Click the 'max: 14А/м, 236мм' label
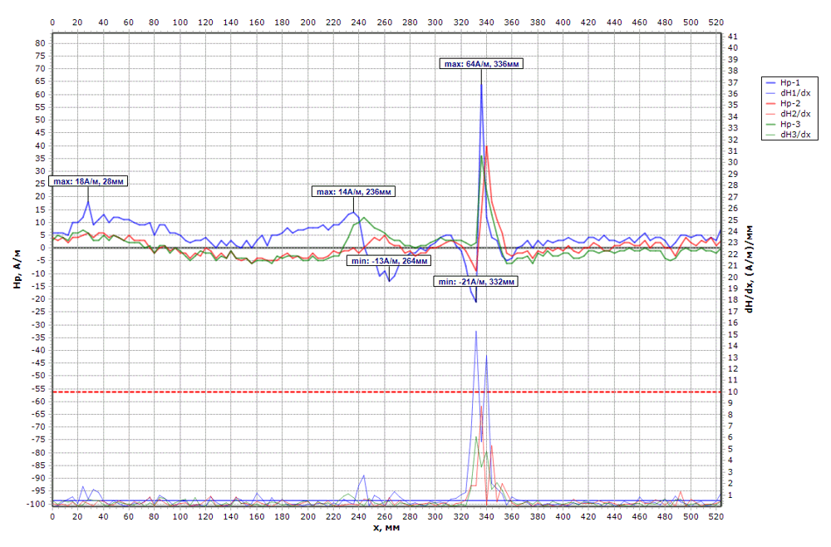This screenshot has width=831, height=547. (x=353, y=192)
